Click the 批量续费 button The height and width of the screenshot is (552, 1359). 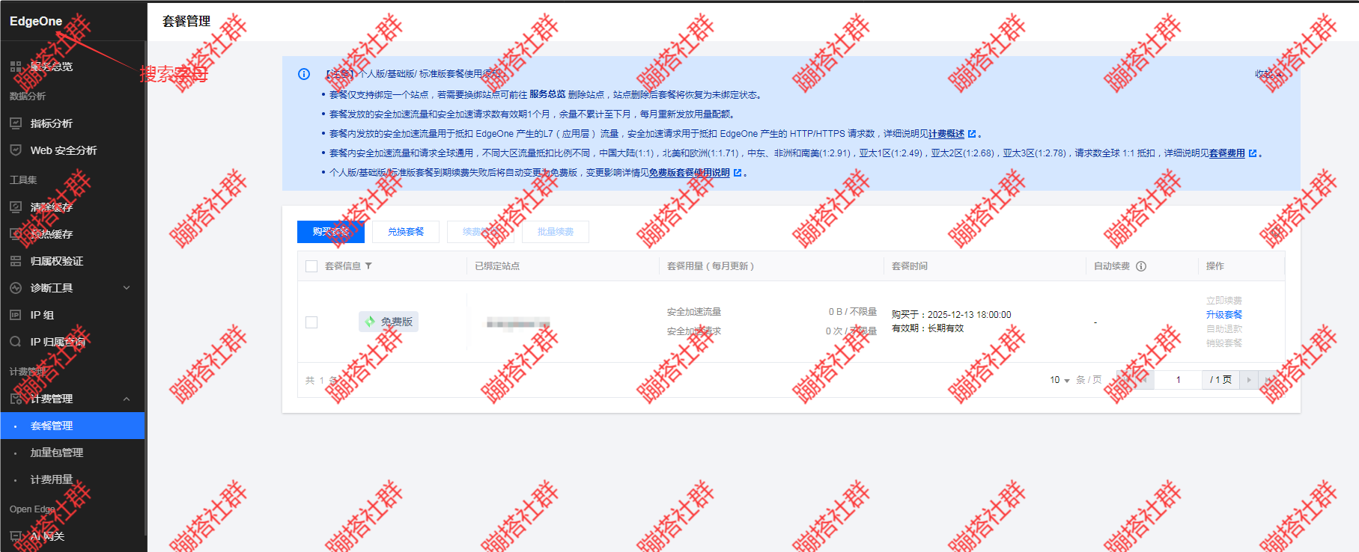556,232
